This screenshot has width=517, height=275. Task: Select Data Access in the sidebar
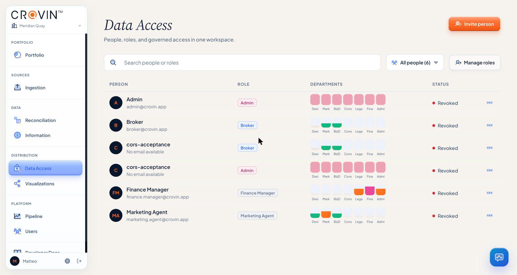coord(45,168)
